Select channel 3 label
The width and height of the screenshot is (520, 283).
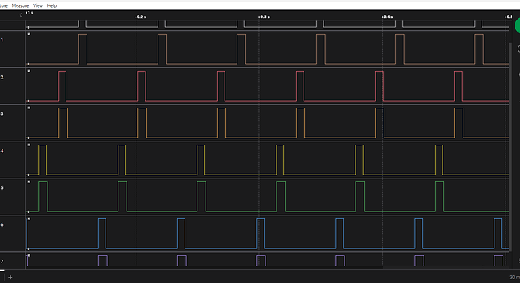pyautogui.click(x=2, y=114)
